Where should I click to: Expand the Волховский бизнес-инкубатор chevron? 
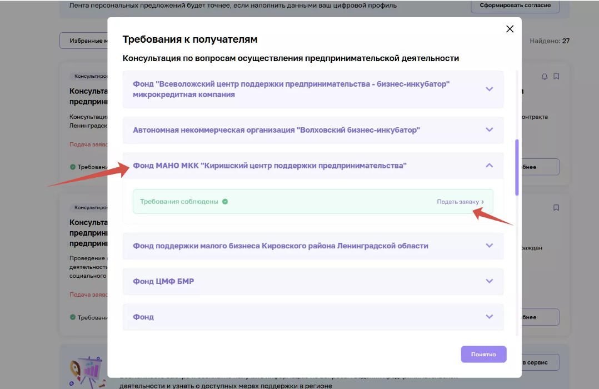click(489, 130)
